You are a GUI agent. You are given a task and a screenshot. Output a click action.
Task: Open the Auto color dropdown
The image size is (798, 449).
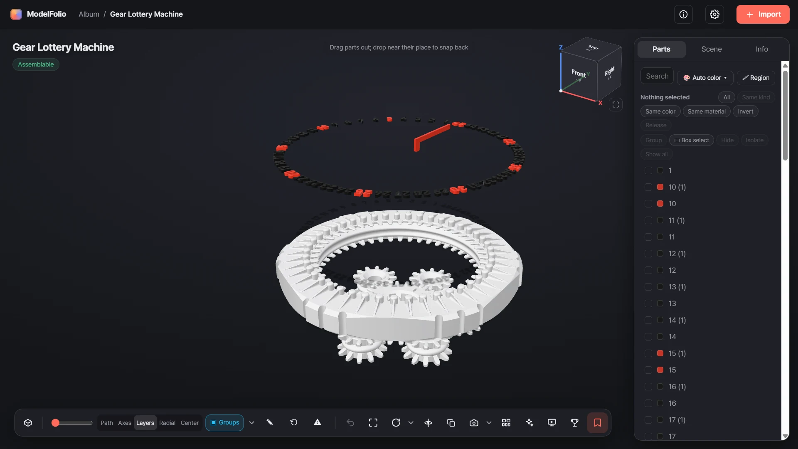tap(705, 78)
